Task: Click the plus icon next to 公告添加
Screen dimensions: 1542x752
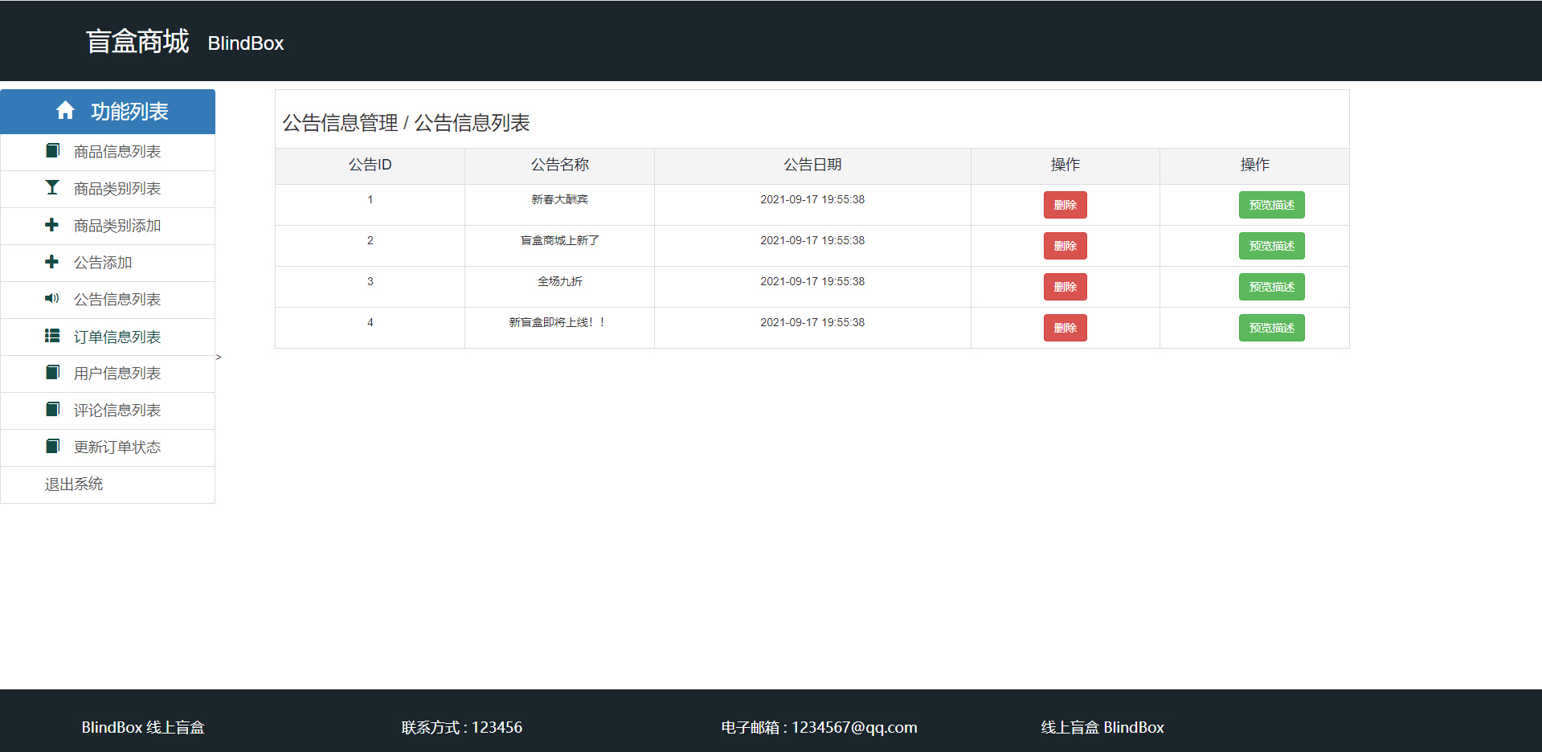Action: click(x=52, y=262)
